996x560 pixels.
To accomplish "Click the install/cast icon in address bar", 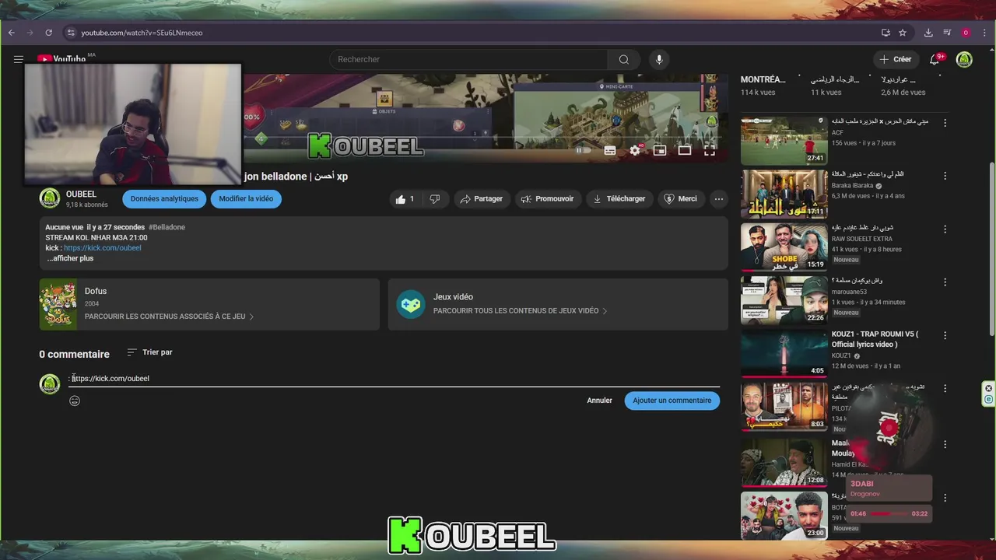I will point(886,33).
